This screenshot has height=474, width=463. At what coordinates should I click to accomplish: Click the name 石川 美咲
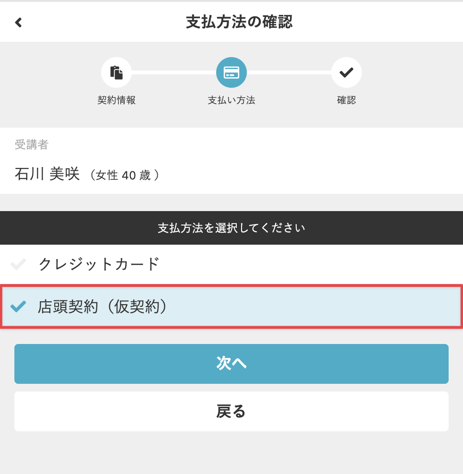47,174
